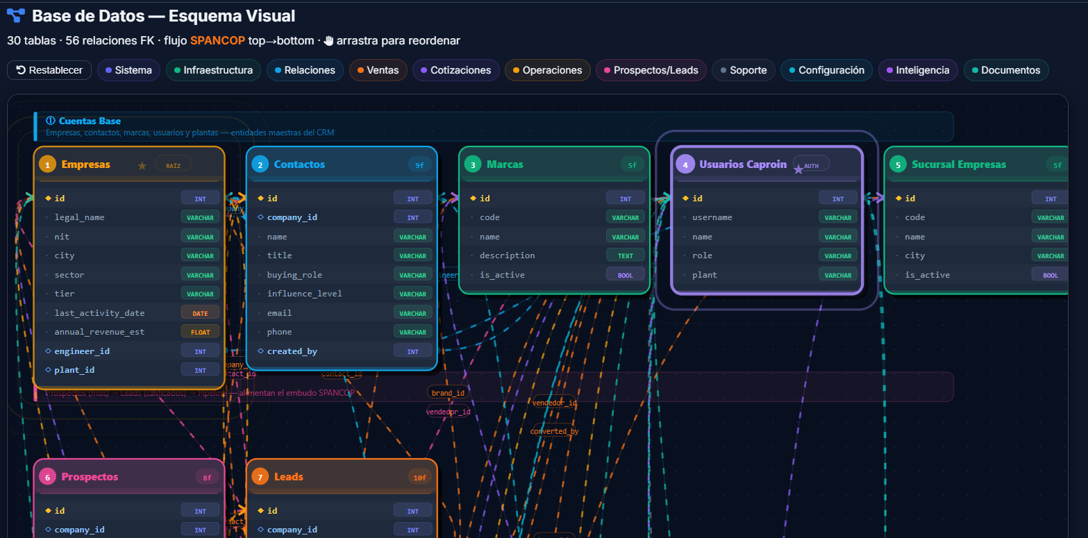Click the primary key diamond in Marcas id row
The image size is (1088, 538).
(x=473, y=199)
